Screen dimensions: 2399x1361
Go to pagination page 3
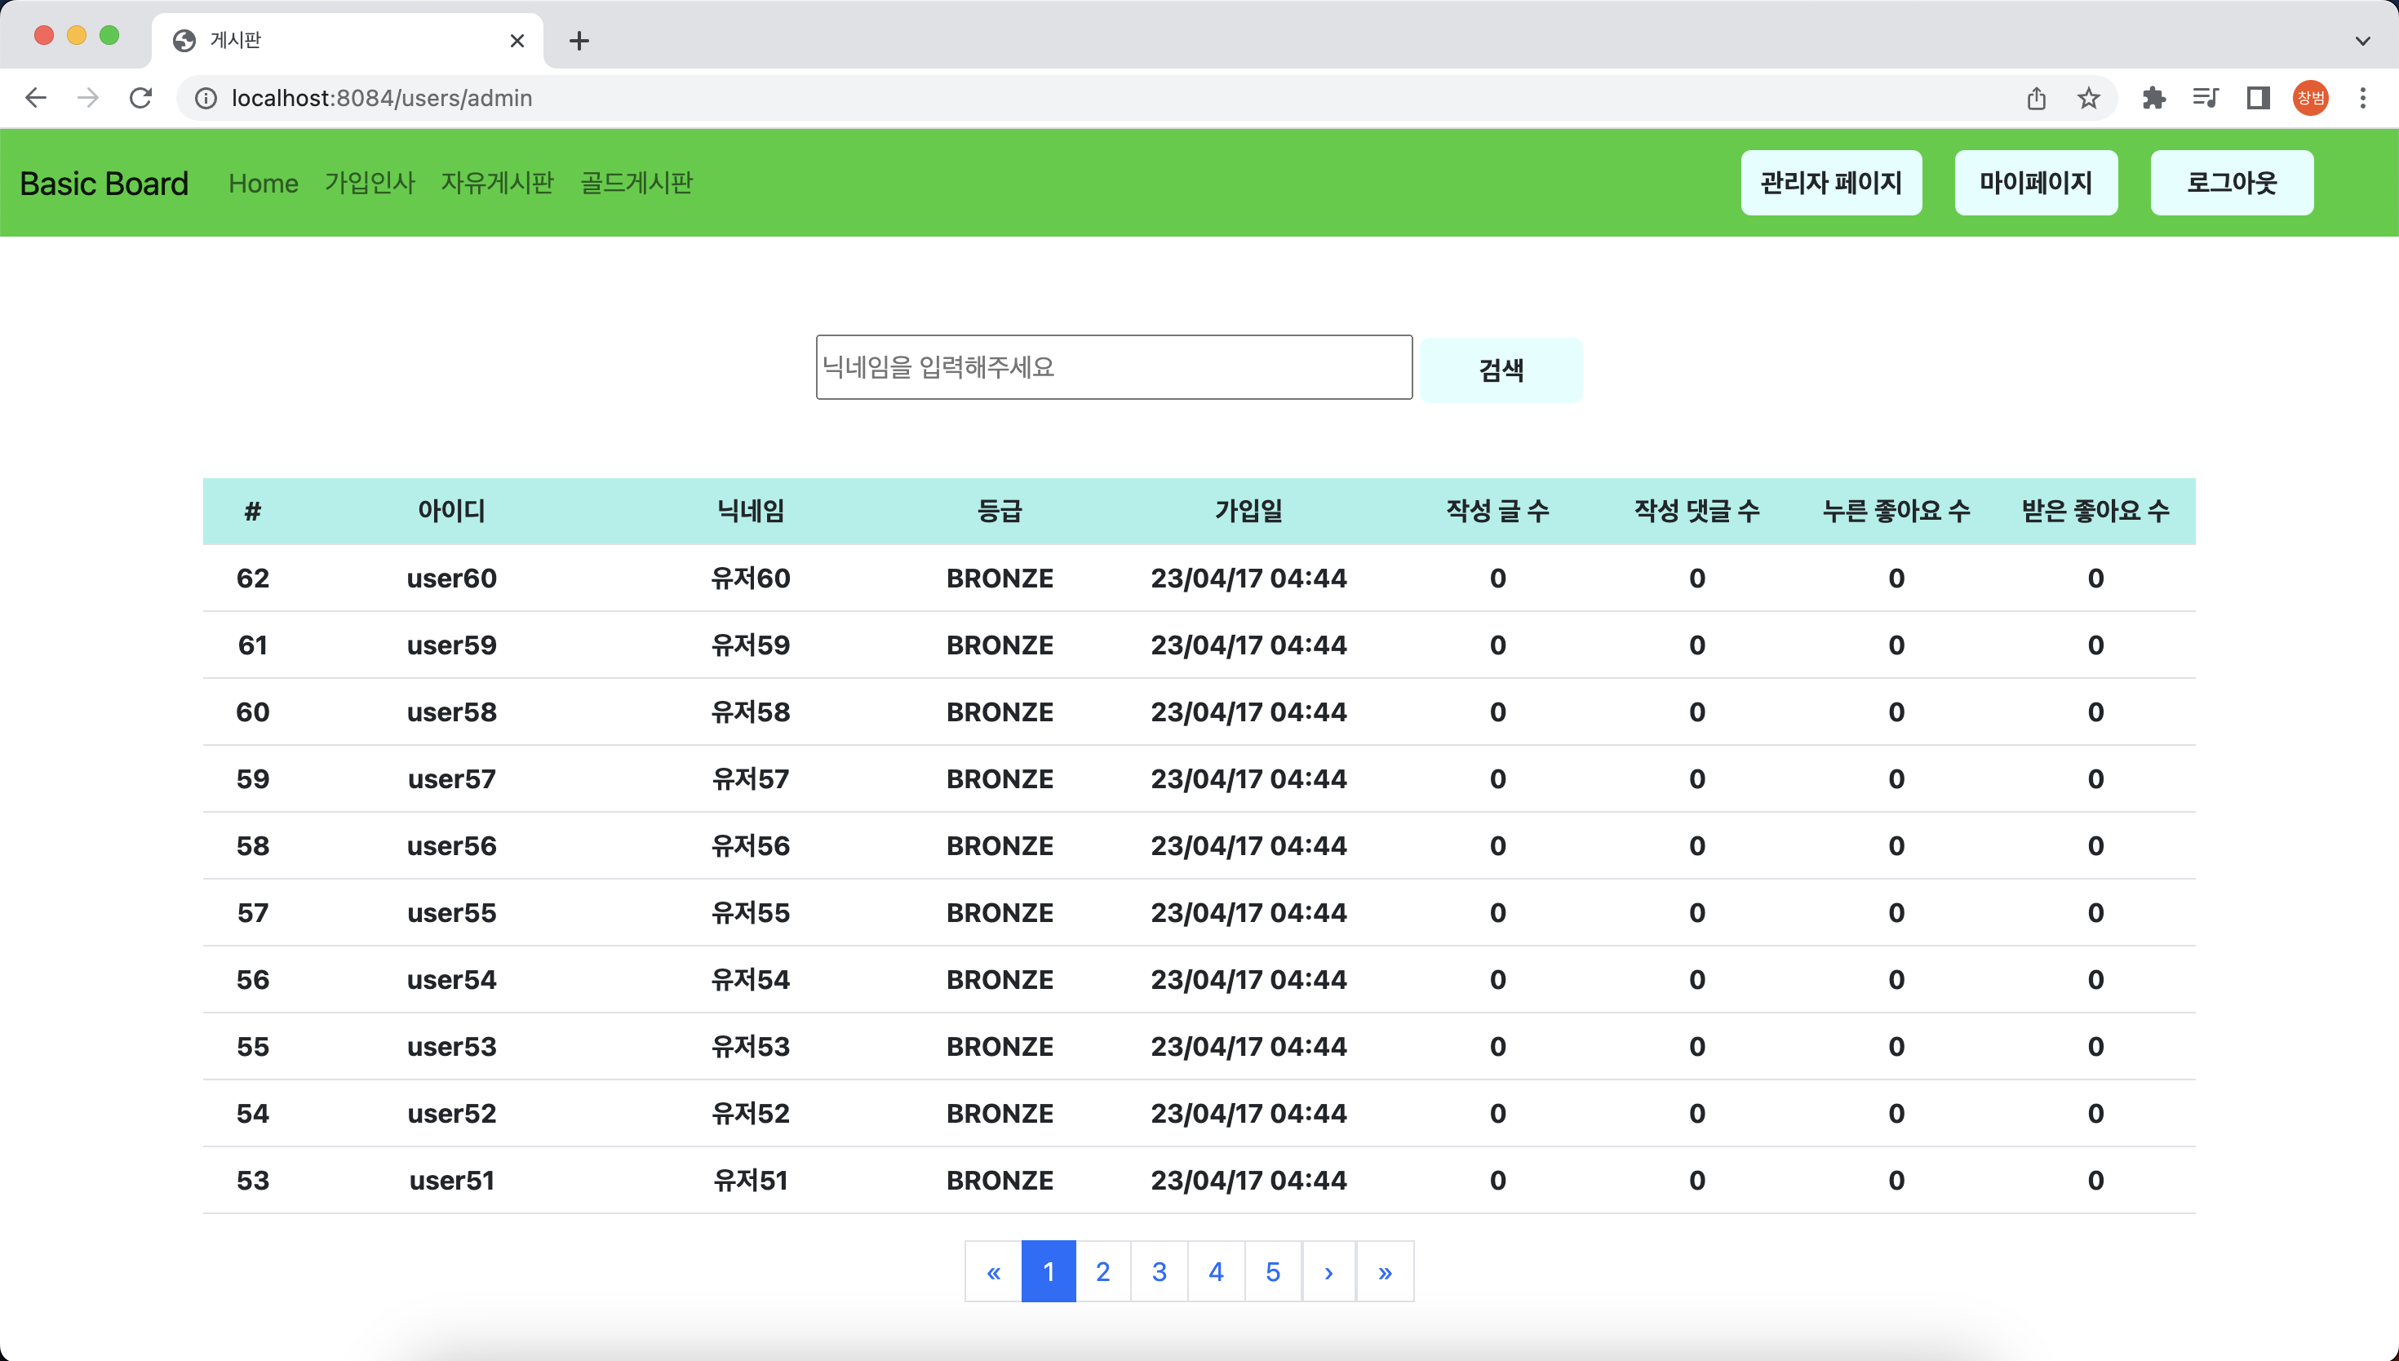click(x=1159, y=1271)
